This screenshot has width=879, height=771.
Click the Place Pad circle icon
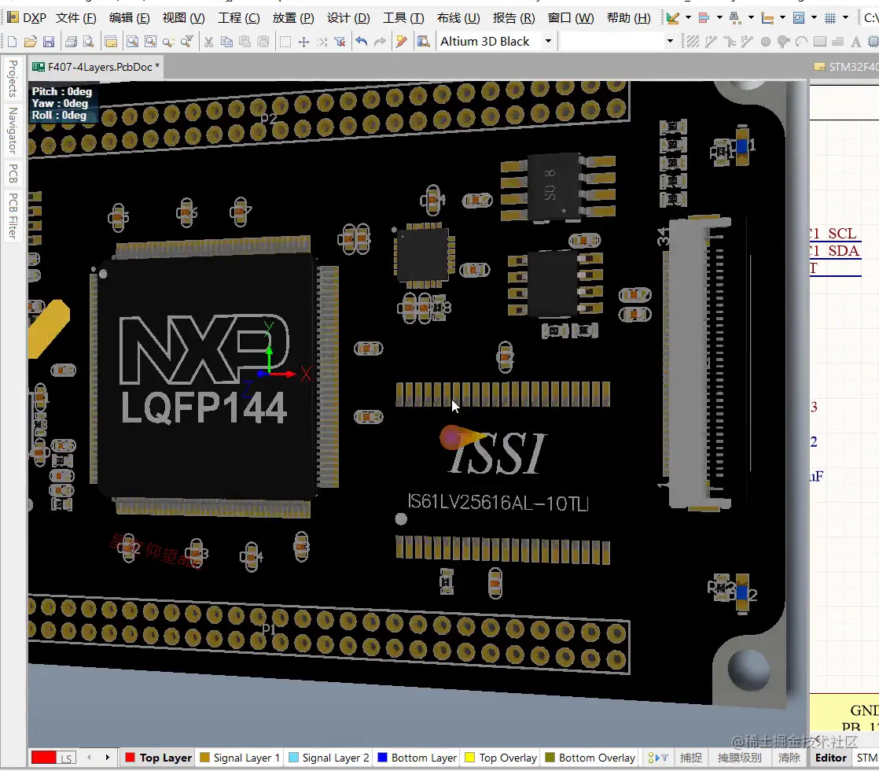(765, 42)
